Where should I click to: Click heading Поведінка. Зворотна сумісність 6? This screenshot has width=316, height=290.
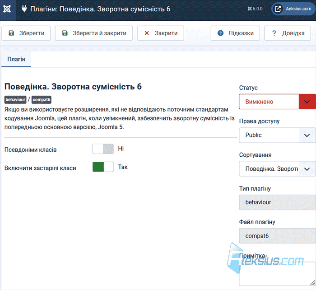pos(73,87)
